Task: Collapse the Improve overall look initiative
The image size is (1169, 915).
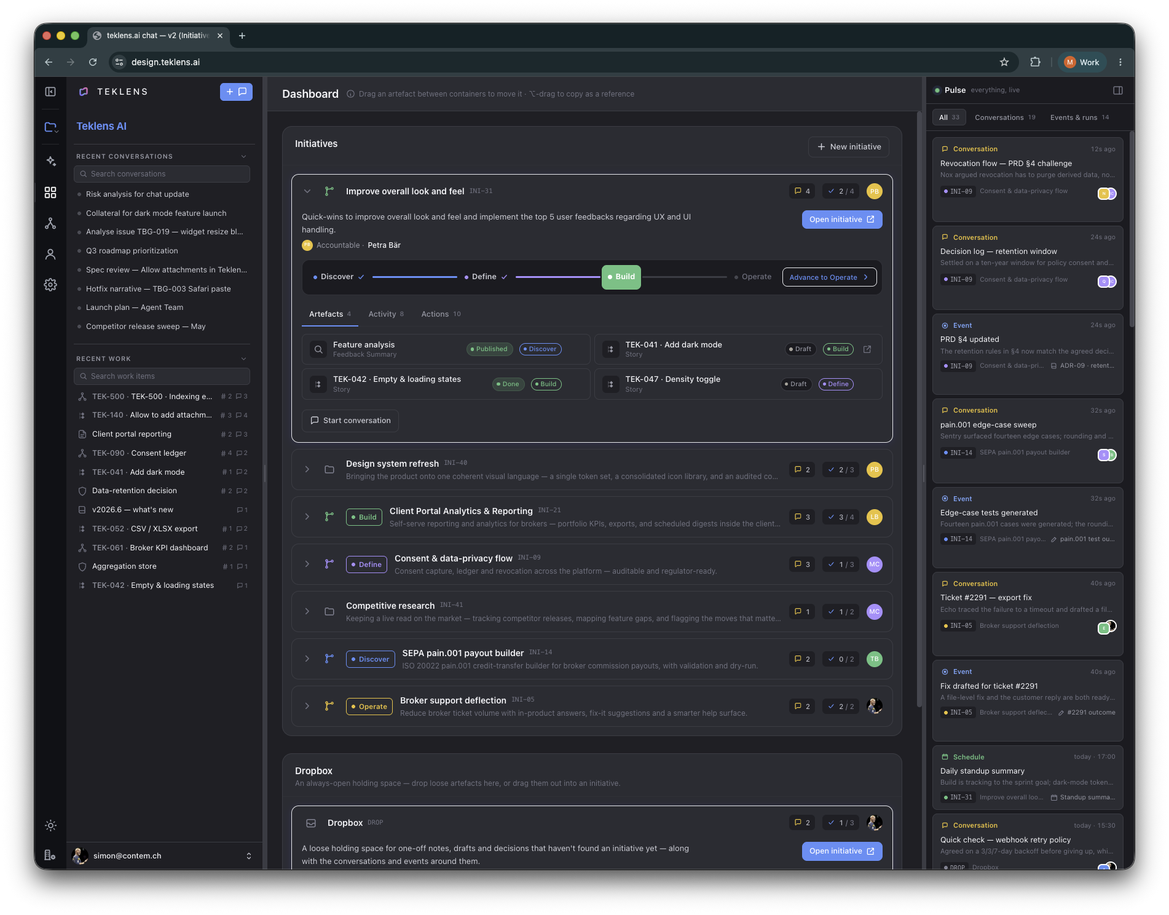Action: 307,191
